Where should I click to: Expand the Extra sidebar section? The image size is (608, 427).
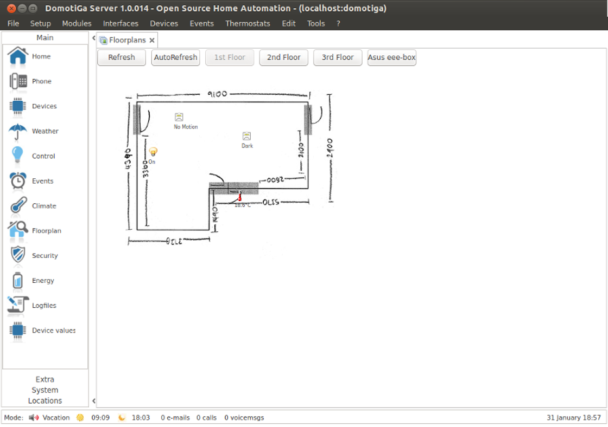point(45,379)
